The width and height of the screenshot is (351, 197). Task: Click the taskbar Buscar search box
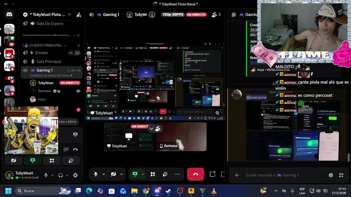click(x=43, y=191)
